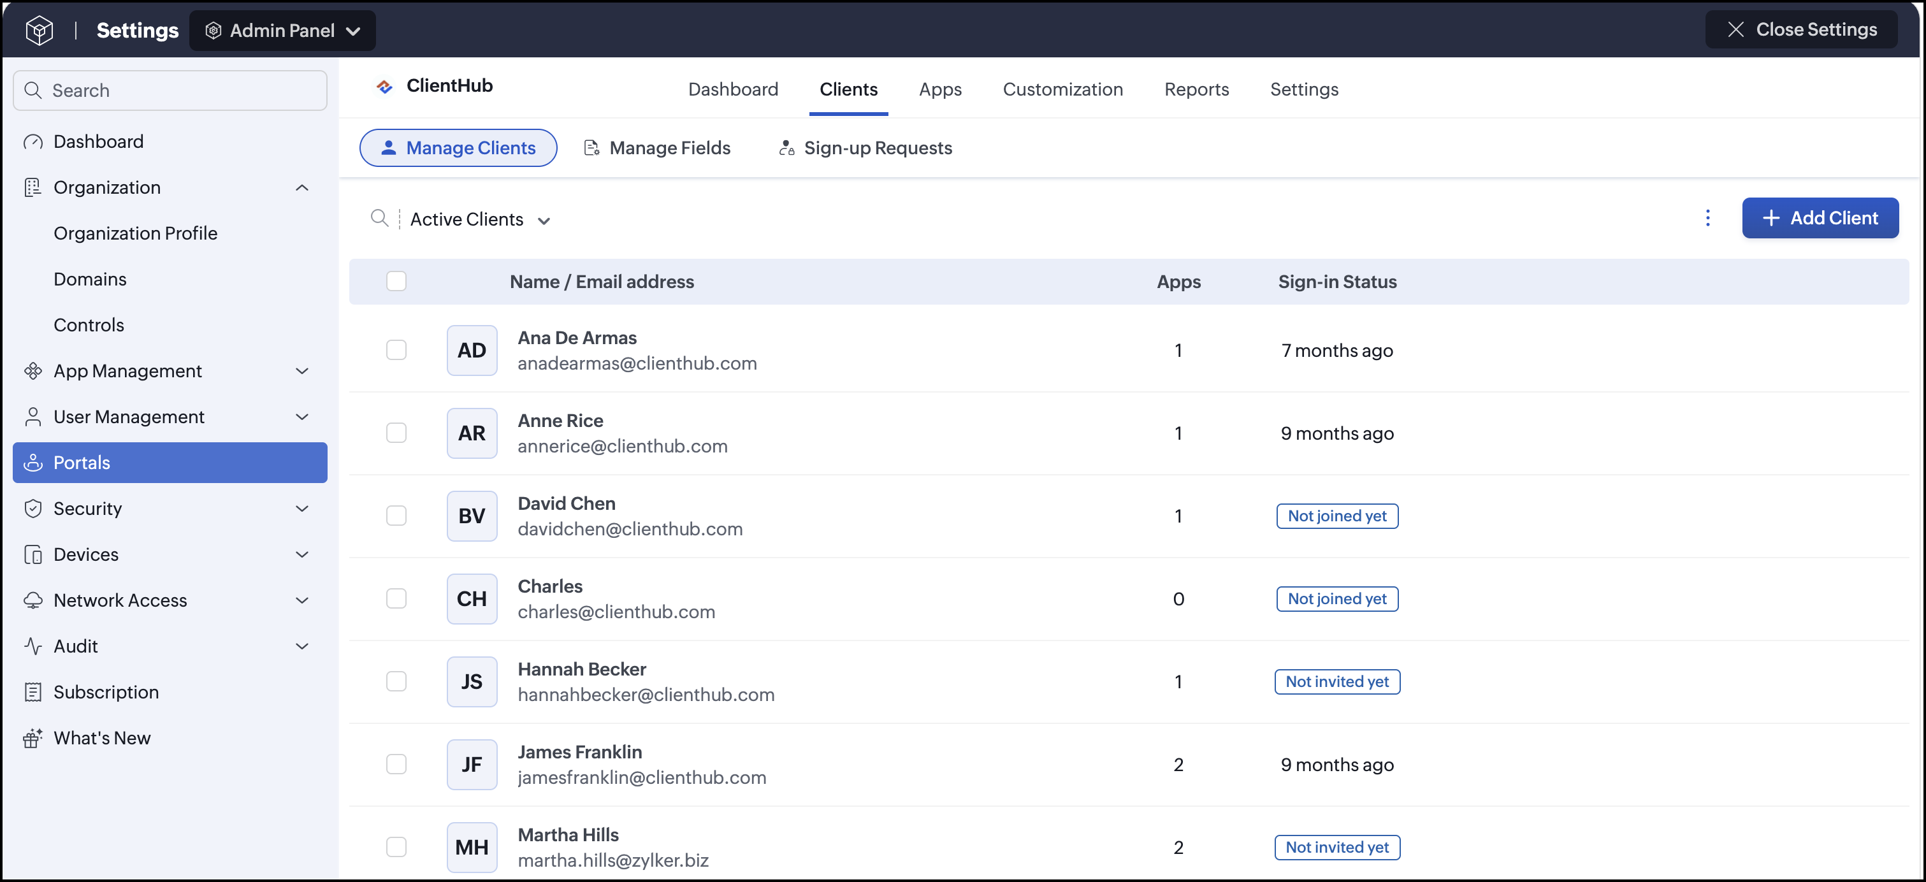Toggle the select-all checkbox in table header

(396, 282)
